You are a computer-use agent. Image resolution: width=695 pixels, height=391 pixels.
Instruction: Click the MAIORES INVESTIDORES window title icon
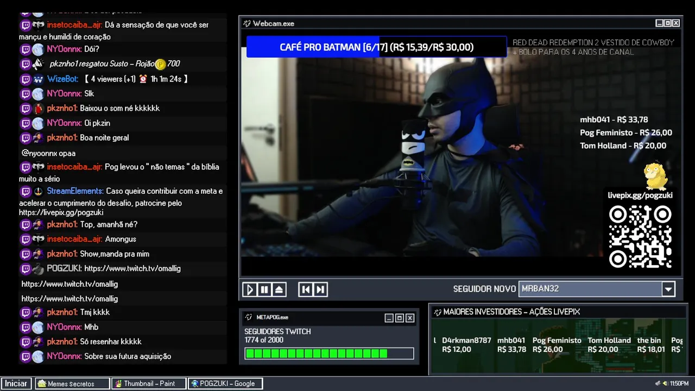point(437,312)
